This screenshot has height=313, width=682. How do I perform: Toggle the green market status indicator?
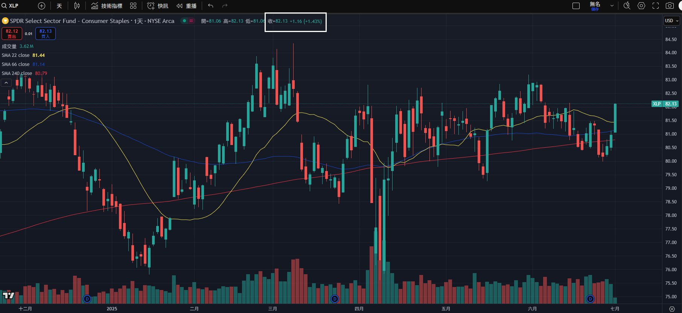click(184, 21)
